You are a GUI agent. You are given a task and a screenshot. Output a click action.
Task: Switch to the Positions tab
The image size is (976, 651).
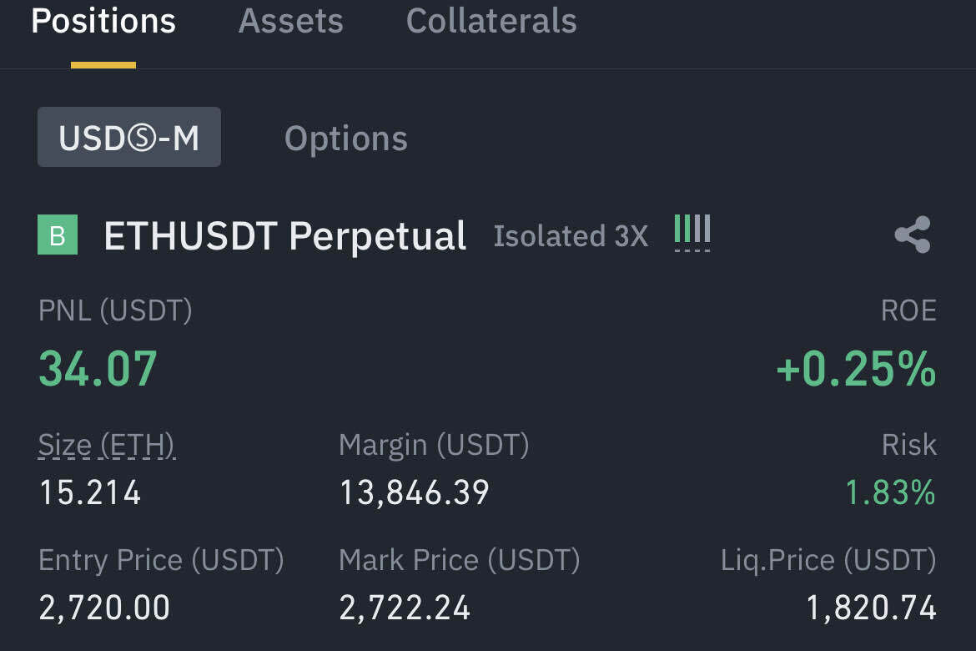[103, 22]
